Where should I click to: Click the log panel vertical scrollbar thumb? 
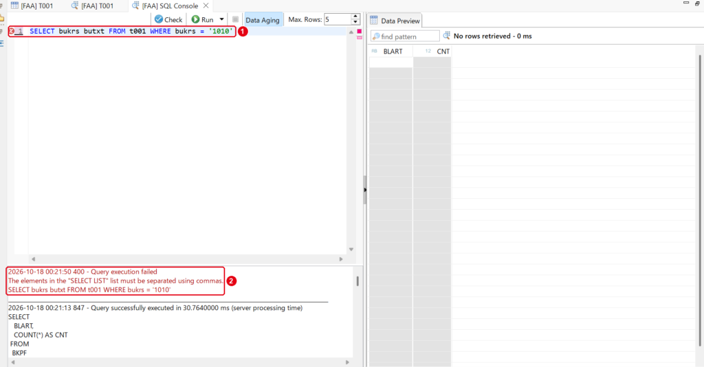357,281
